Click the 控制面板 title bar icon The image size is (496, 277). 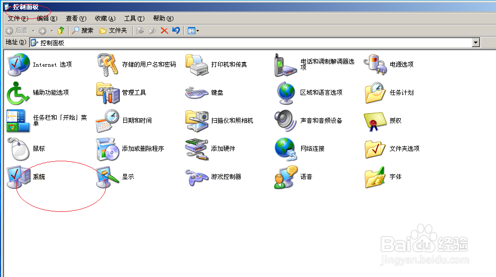(8, 7)
